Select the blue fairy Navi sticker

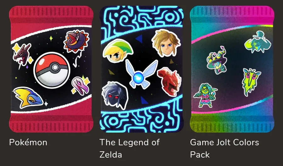click(142, 74)
